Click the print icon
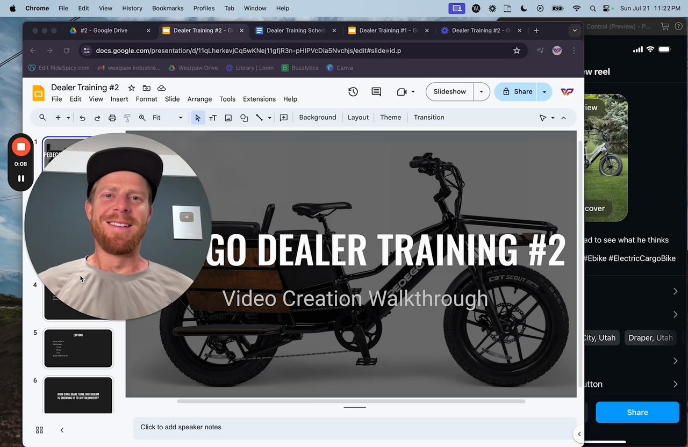688x447 pixels. pos(112,118)
